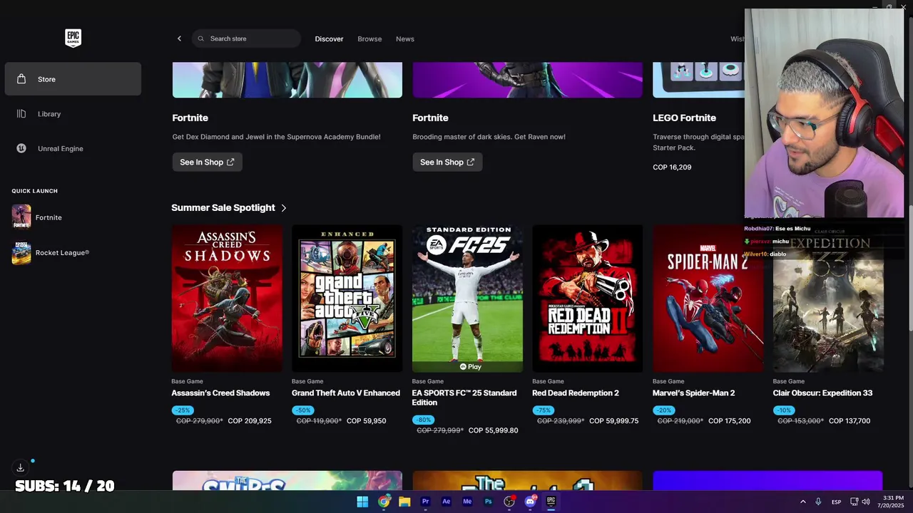This screenshot has height=513, width=913.
Task: Open Marvel's Spider-Man 2 cover art
Action: 708,299
